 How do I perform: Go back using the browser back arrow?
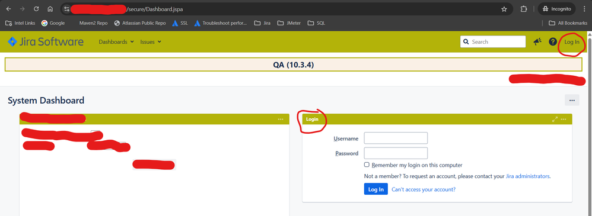9,9
